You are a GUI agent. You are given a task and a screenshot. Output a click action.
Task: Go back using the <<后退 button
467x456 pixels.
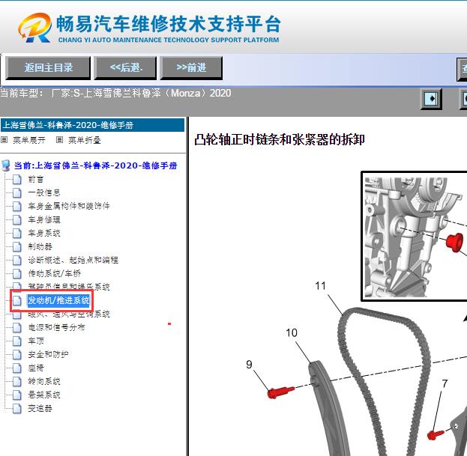point(125,68)
